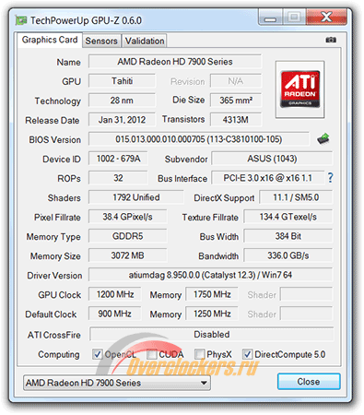Toggle the CUDA checkbox

pyautogui.click(x=151, y=354)
